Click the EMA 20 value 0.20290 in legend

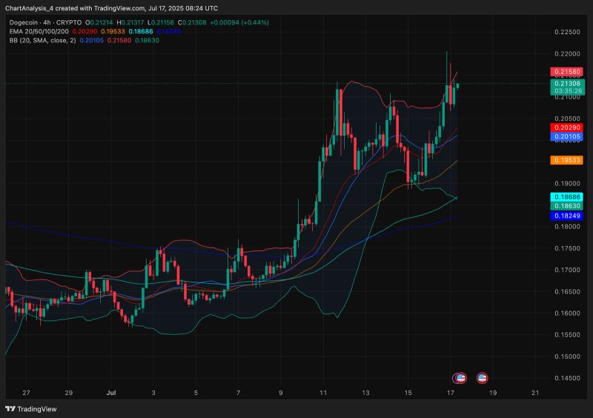coord(85,31)
